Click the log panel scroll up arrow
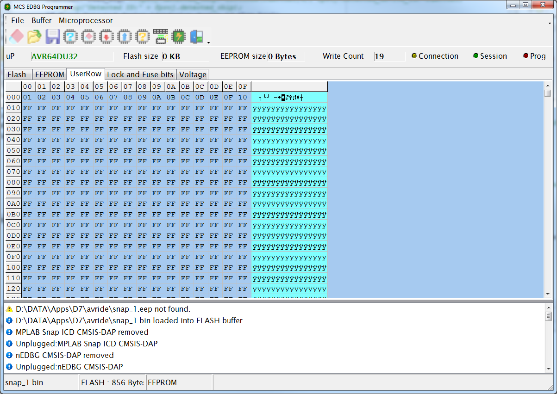 (548, 308)
